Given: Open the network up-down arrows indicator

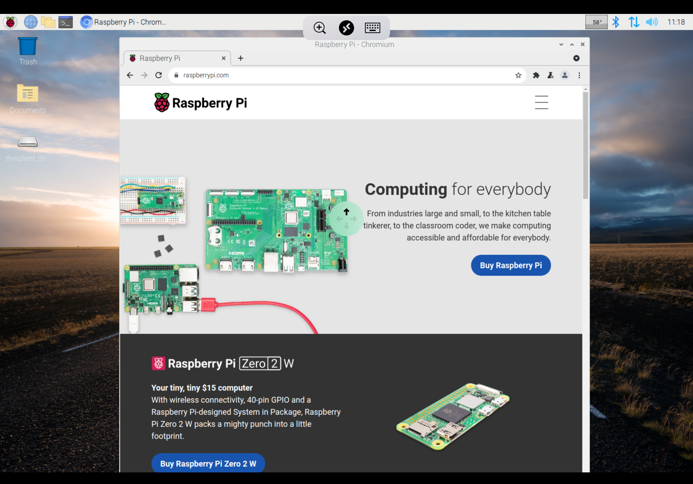Looking at the screenshot, I should point(634,22).
